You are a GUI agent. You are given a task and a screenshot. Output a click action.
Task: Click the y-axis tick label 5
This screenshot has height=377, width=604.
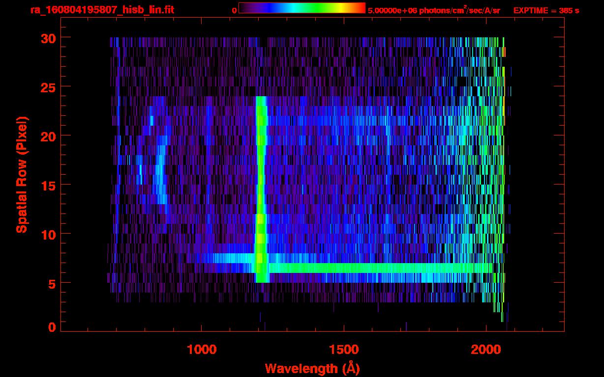pyautogui.click(x=52, y=283)
